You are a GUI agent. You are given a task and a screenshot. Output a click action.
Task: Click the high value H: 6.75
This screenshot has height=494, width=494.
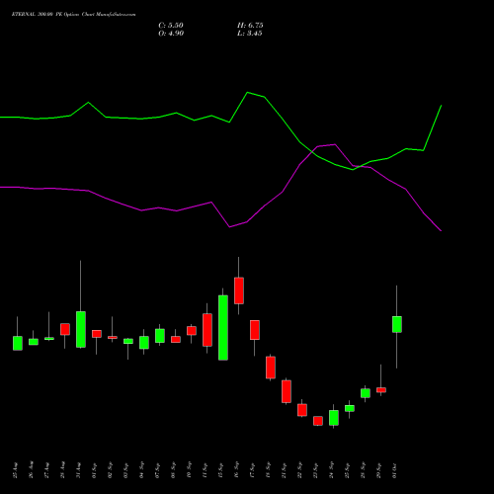click(x=250, y=26)
